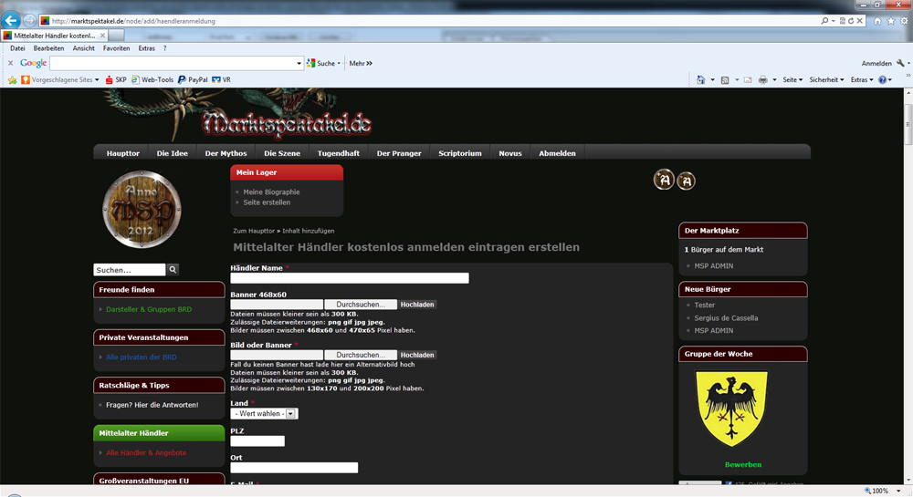The height and width of the screenshot is (497, 913).
Task: Open favorites with the star icon
Action: [890, 20]
